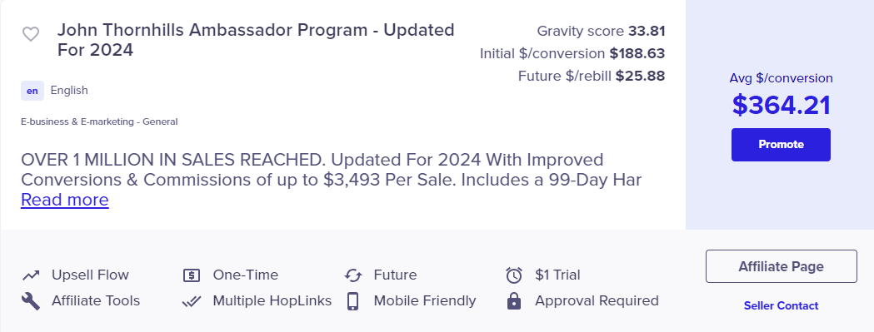Expand description via Read more link

(x=65, y=200)
